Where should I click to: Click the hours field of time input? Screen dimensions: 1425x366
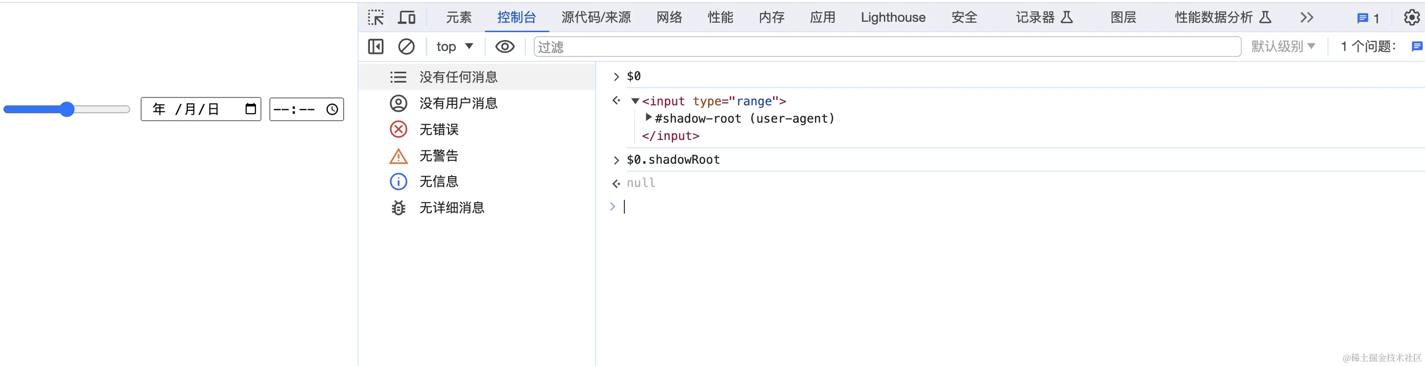(281, 109)
